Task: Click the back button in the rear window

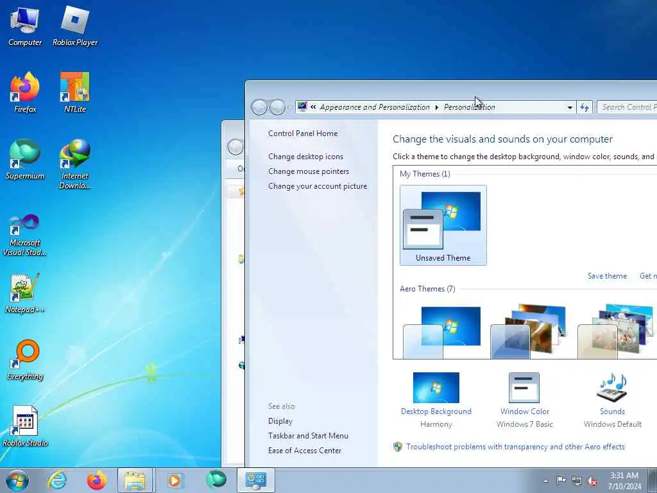Action: 235,147
